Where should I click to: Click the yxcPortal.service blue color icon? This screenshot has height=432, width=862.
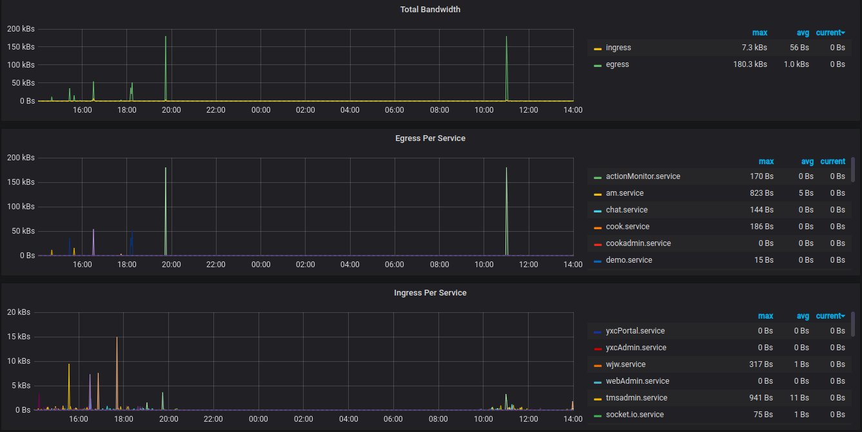point(598,332)
